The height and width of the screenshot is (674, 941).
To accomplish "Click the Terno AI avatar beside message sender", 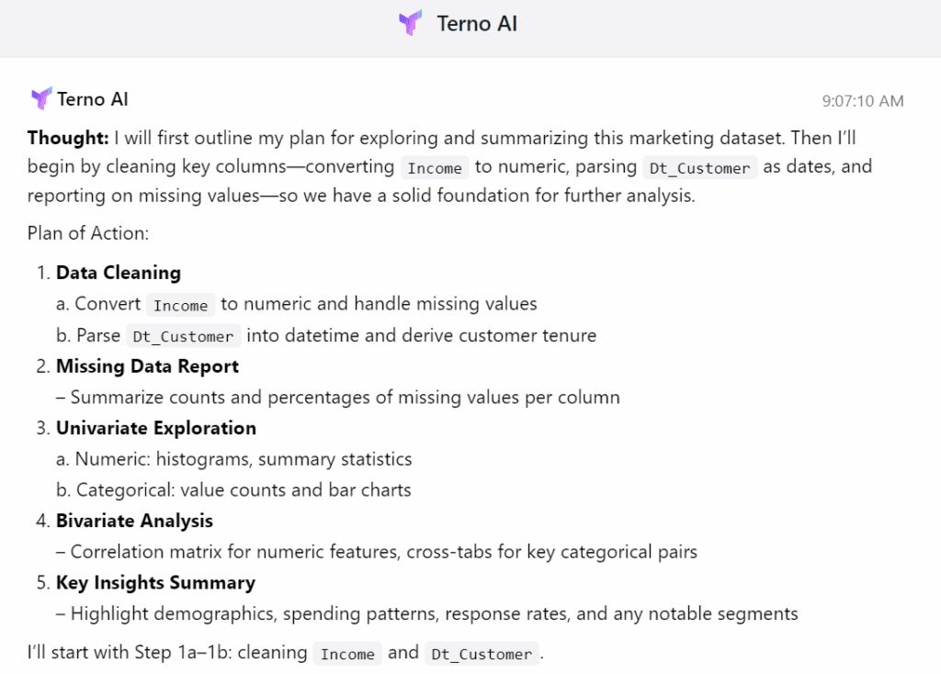I will tap(40, 98).
